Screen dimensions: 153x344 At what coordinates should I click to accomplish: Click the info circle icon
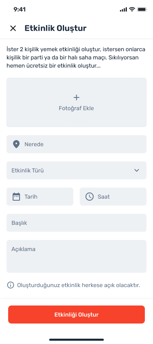click(x=11, y=285)
